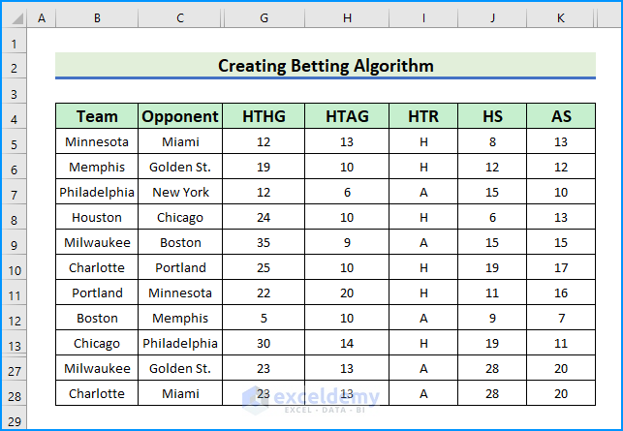Select the HTHG cell containing 35
This screenshot has height=431, width=623.
pos(264,243)
